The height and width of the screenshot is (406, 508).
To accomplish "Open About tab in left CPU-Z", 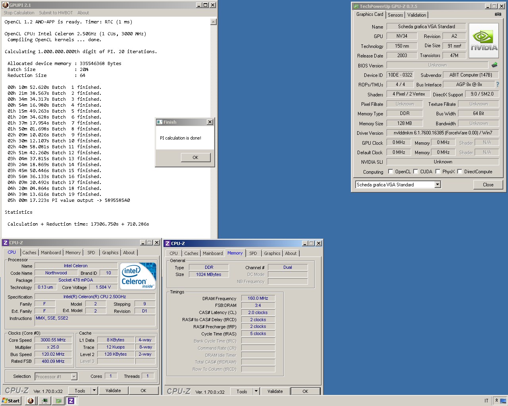I will pos(129,253).
